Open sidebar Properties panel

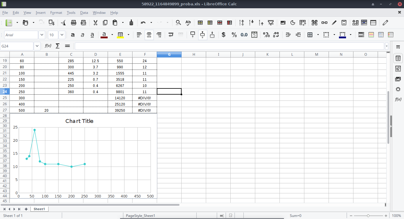[398, 58]
